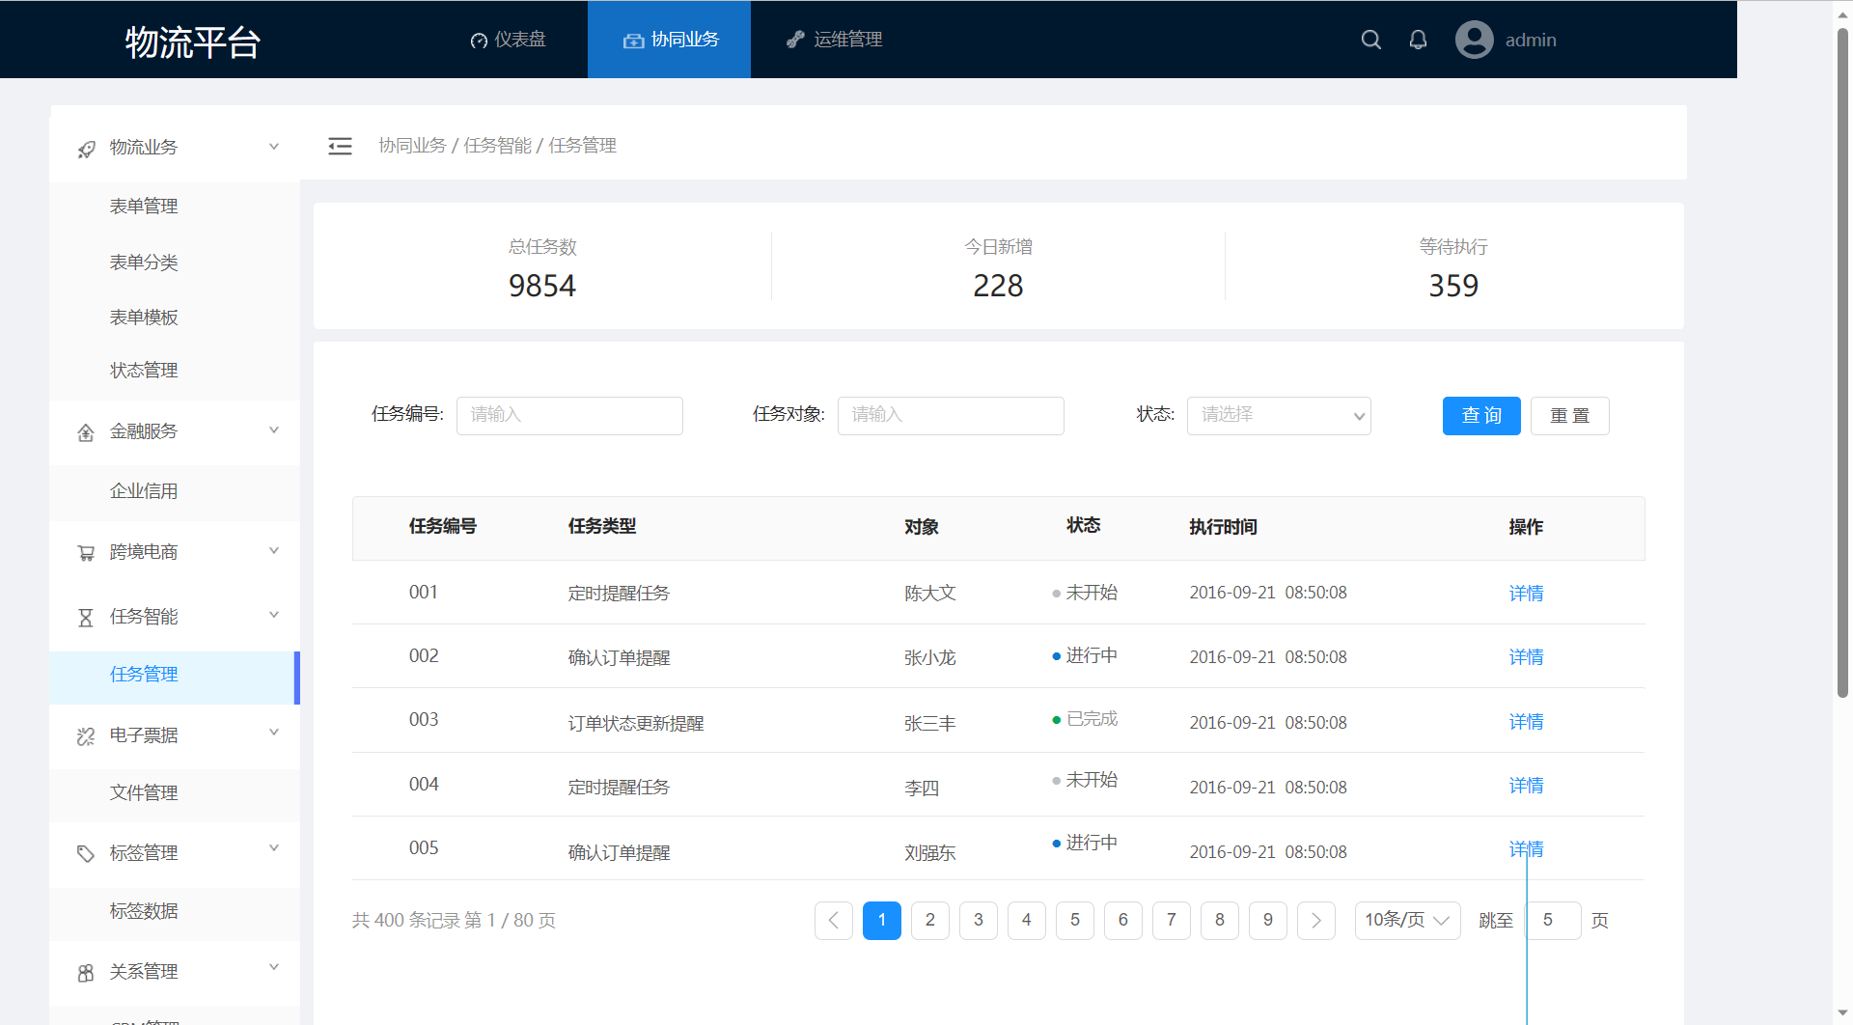Click the 跳至 page number input
Viewport: 1853px width, 1025px height.
(1553, 921)
